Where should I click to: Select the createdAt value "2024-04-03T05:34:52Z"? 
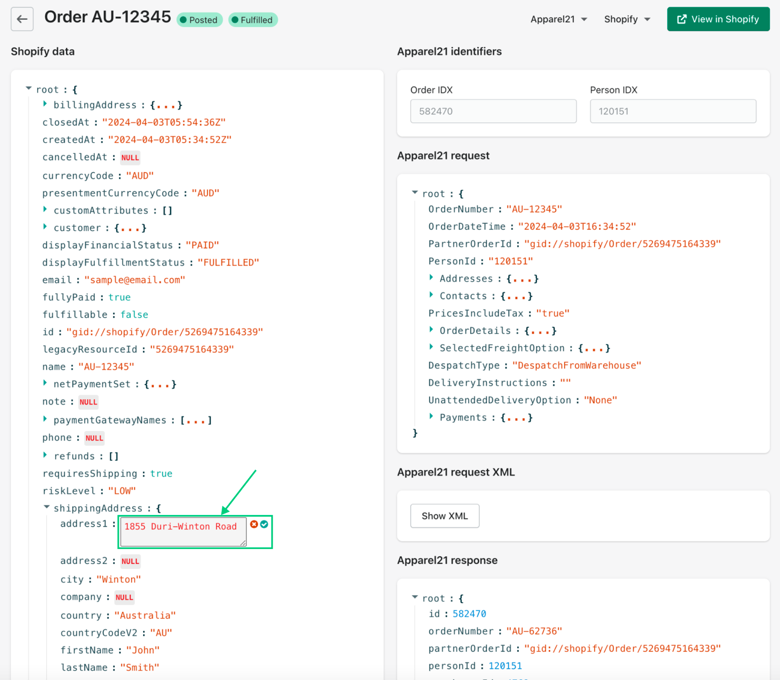point(170,140)
